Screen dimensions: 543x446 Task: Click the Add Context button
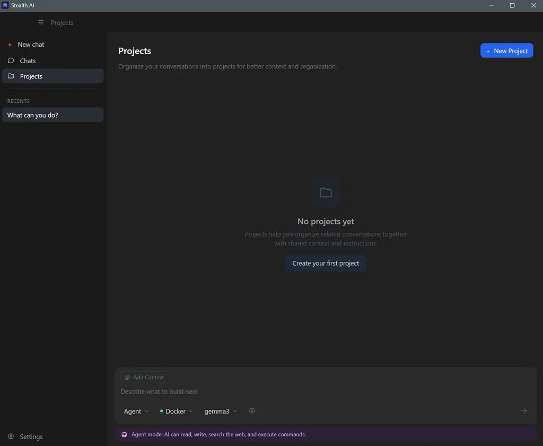(144, 378)
